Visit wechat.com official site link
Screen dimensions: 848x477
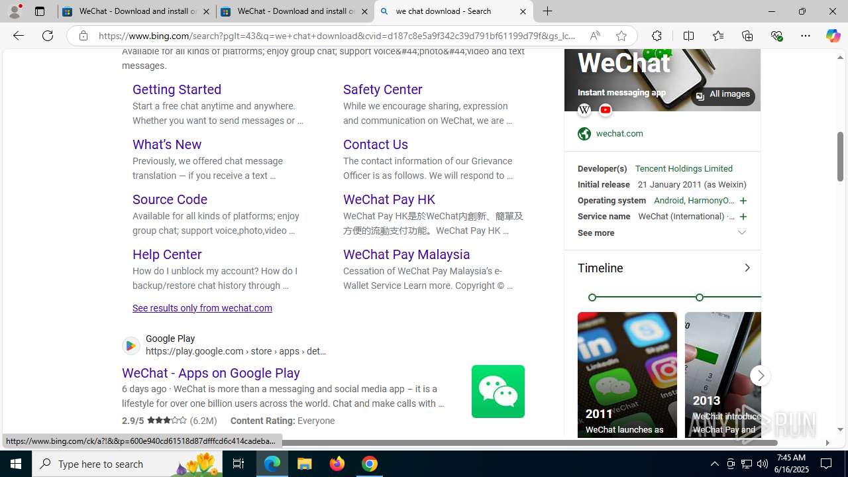point(619,134)
